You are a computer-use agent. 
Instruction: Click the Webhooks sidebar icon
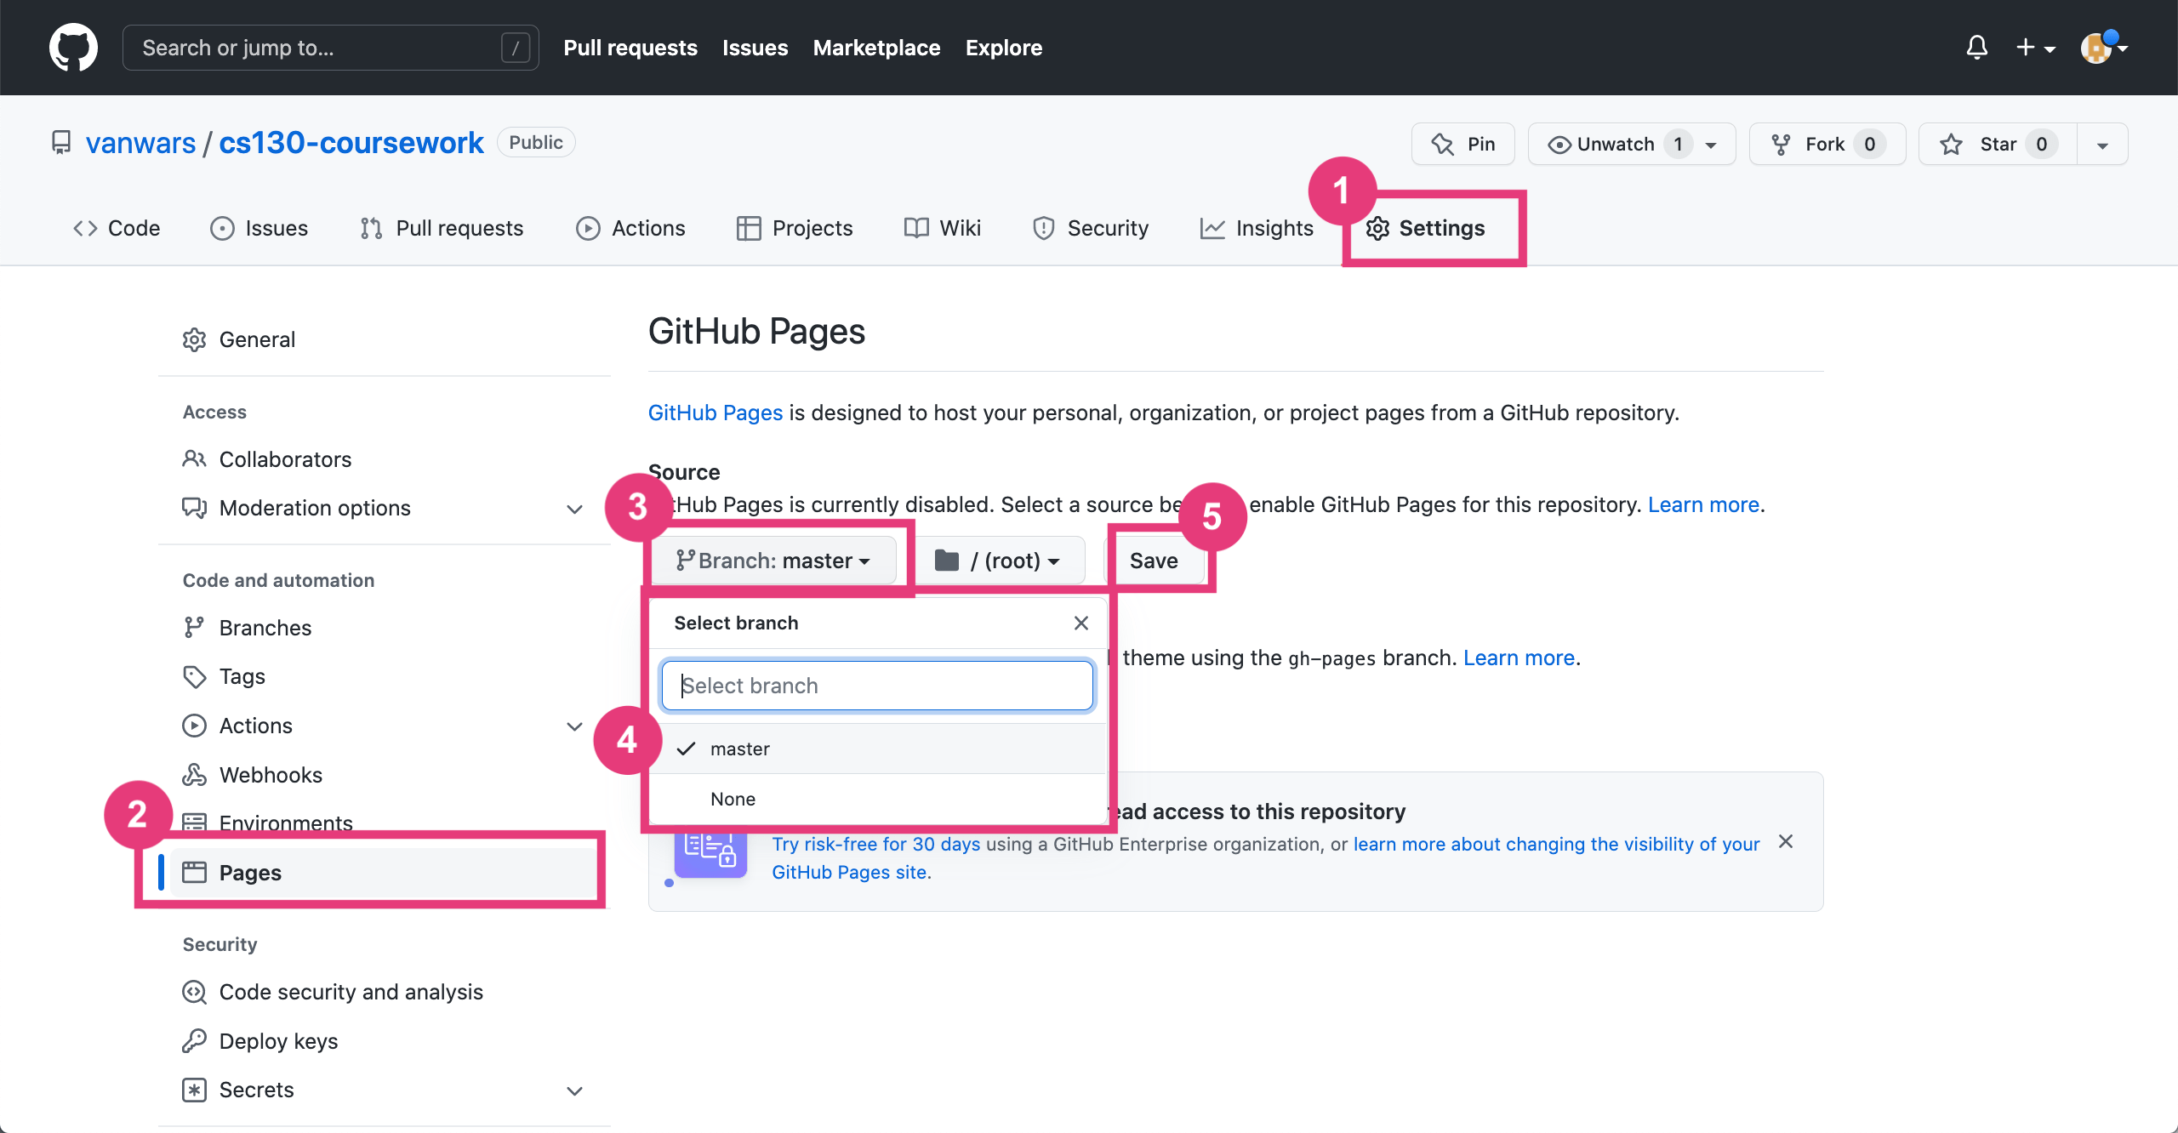pyautogui.click(x=195, y=774)
